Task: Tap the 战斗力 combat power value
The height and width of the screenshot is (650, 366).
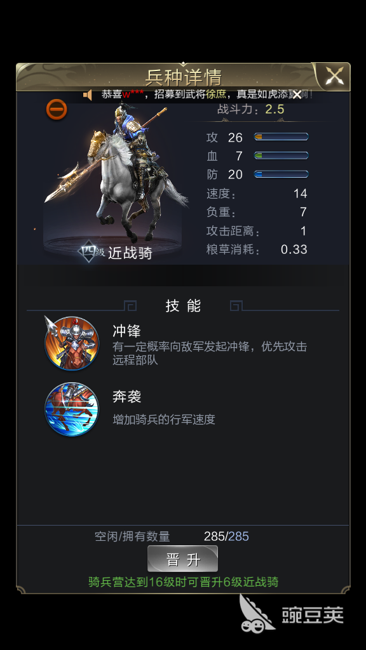Action: pyautogui.click(x=274, y=109)
